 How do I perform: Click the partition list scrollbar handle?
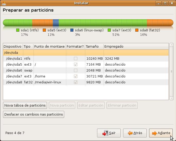tap(171, 71)
